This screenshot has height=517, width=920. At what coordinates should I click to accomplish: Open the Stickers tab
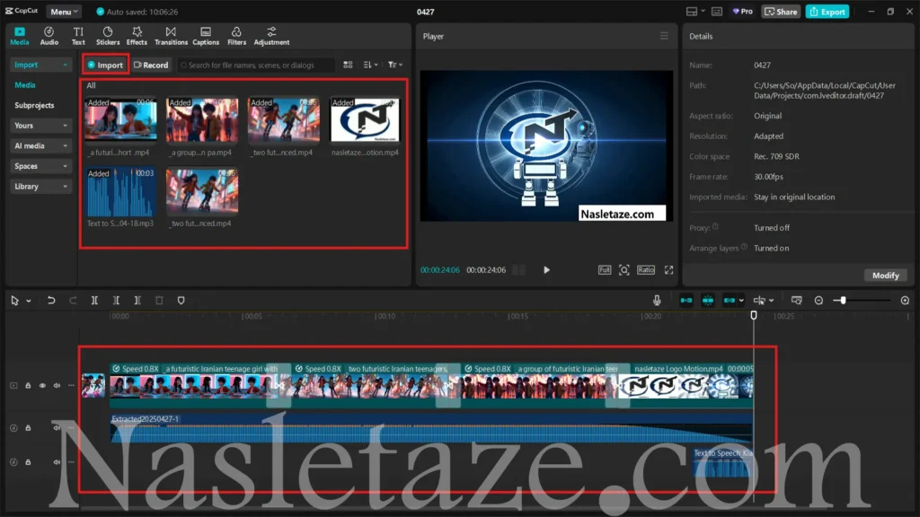click(108, 36)
